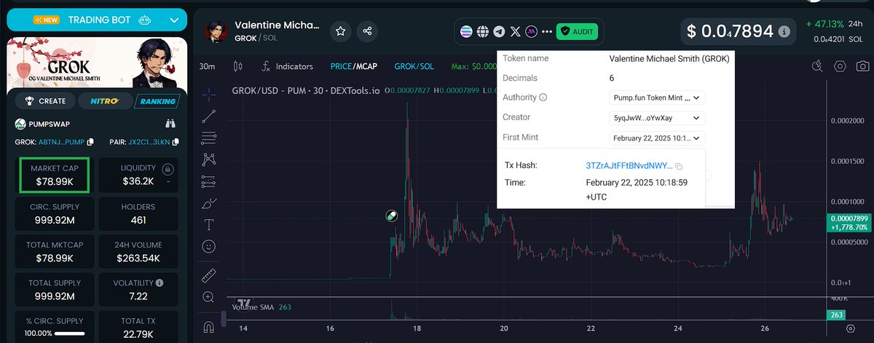Add GROK token to favorites star

[x=340, y=31]
